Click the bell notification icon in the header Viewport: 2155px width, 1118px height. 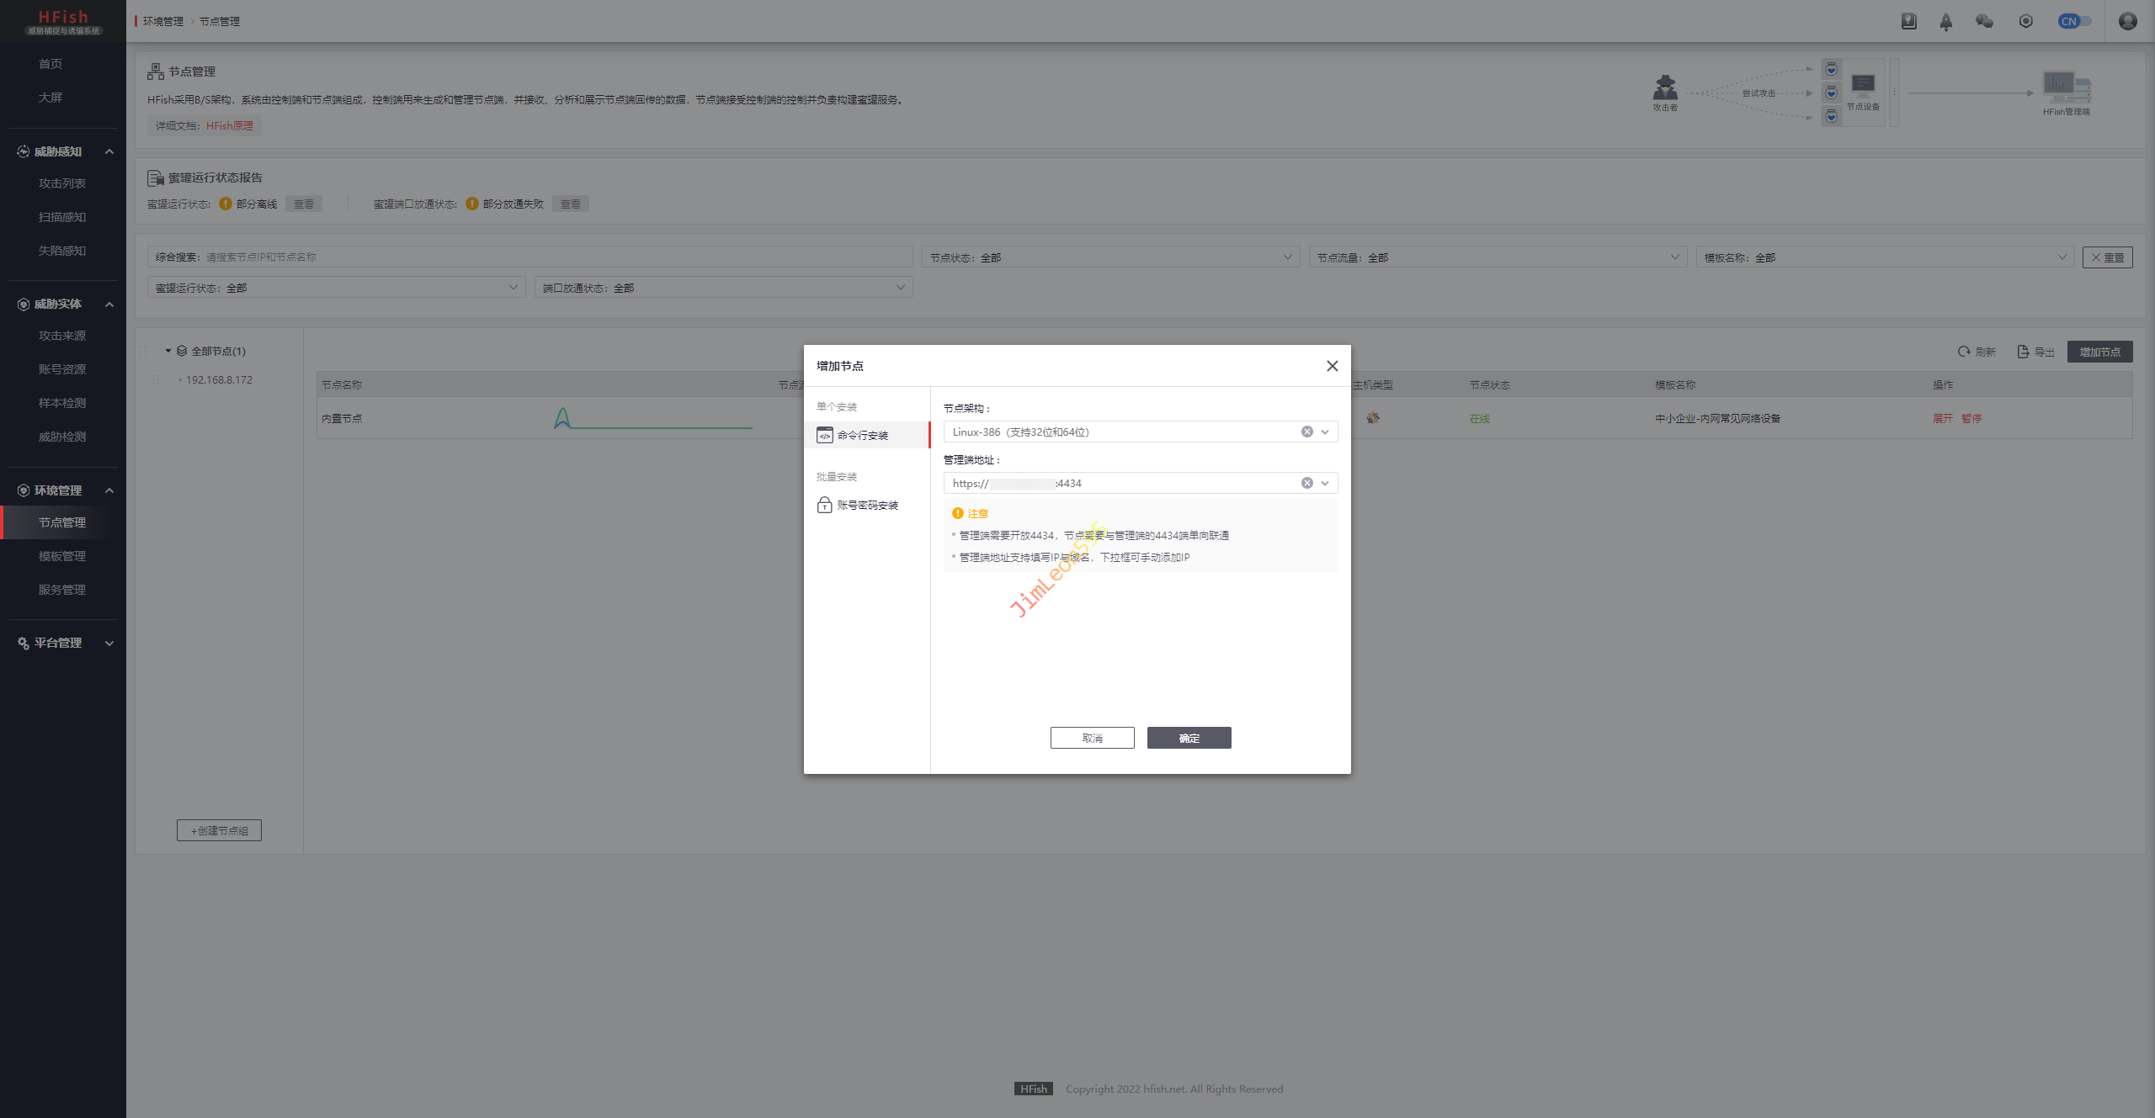point(1945,22)
